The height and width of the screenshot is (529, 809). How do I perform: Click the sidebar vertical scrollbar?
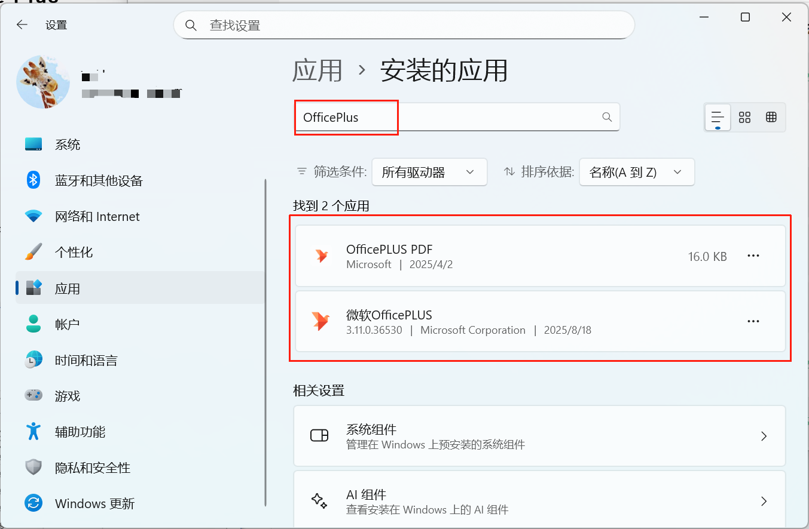[265, 343]
